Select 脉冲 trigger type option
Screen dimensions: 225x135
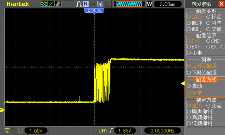[194, 23]
